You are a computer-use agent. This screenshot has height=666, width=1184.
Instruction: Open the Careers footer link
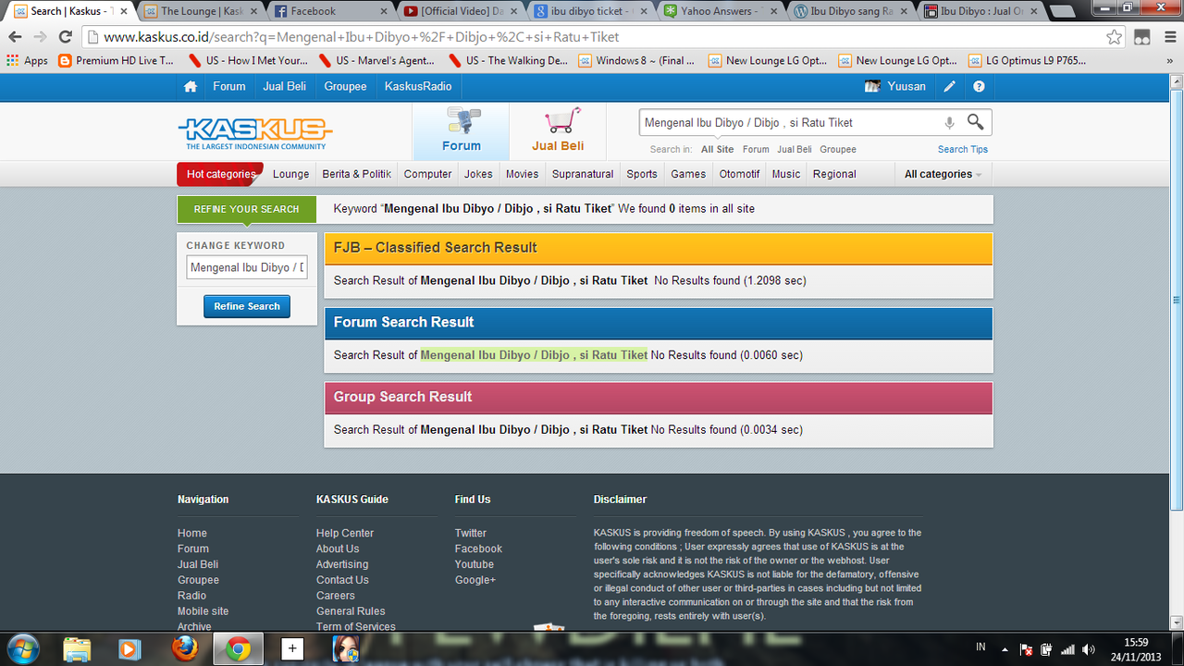(x=336, y=596)
